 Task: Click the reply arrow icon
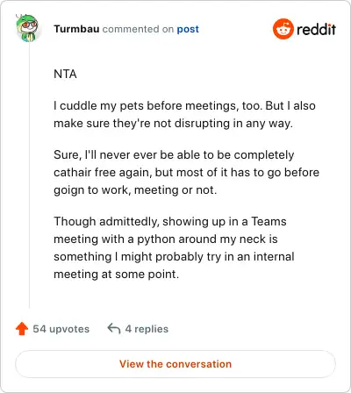point(114,329)
